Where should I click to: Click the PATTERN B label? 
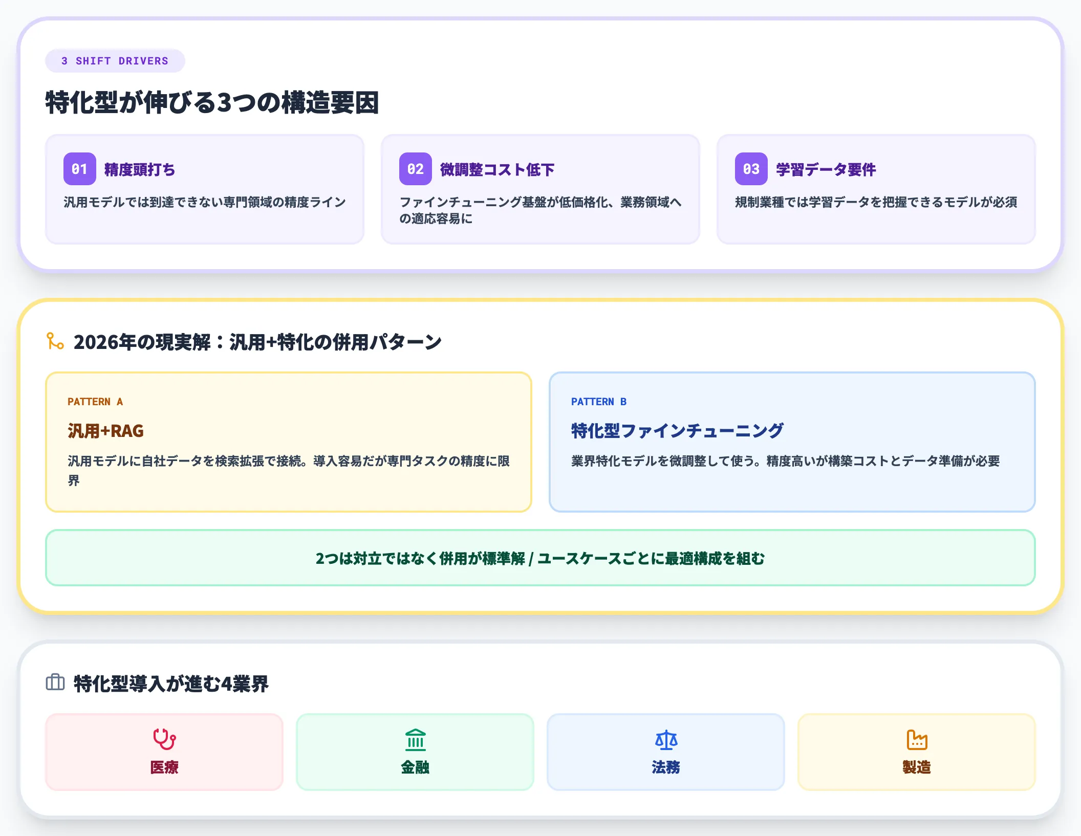[x=599, y=402]
